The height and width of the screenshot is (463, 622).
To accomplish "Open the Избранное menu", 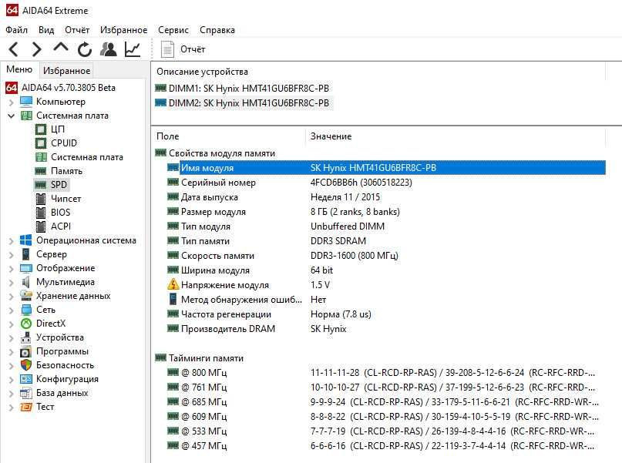I will [123, 30].
